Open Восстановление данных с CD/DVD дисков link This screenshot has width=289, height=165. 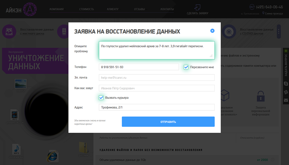(257, 32)
